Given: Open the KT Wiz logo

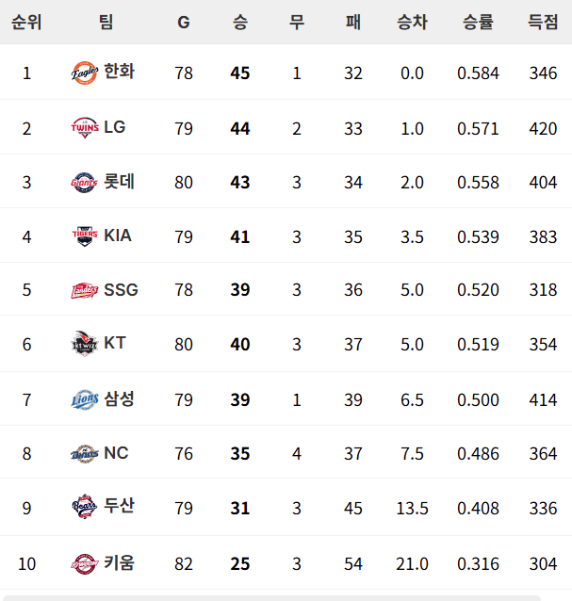Looking at the screenshot, I should [x=85, y=344].
